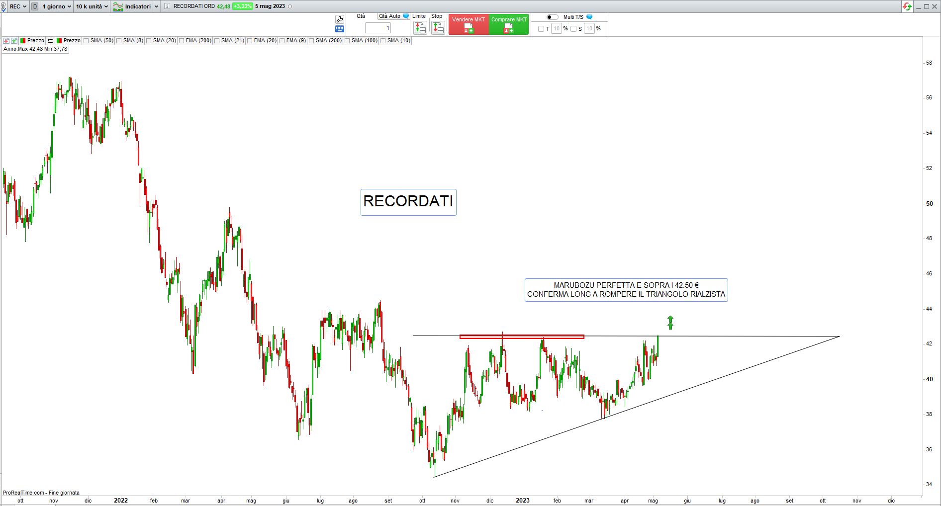941x506 pixels.
Task: Click the red down-arrow icon before Prezzo
Action: (6, 41)
